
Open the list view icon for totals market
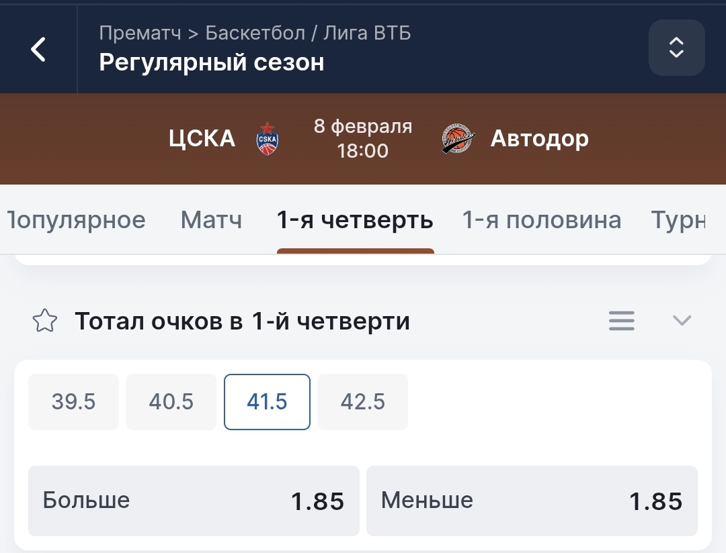[x=621, y=321]
